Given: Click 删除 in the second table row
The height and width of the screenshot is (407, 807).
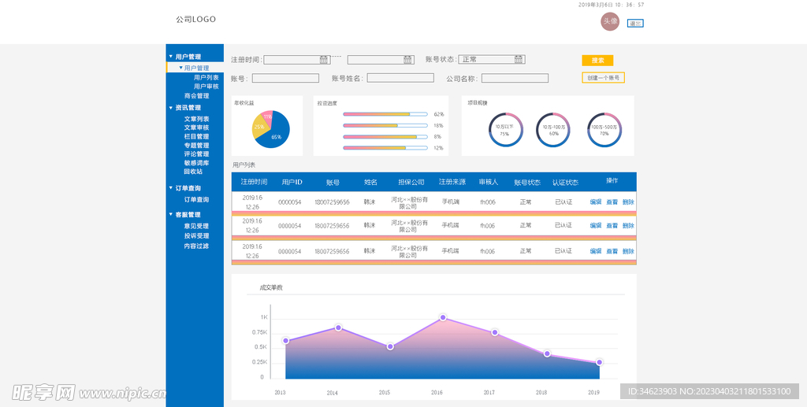Looking at the screenshot, I should (628, 226).
